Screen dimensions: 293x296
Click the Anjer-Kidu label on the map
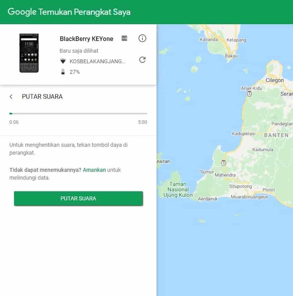coord(251,88)
